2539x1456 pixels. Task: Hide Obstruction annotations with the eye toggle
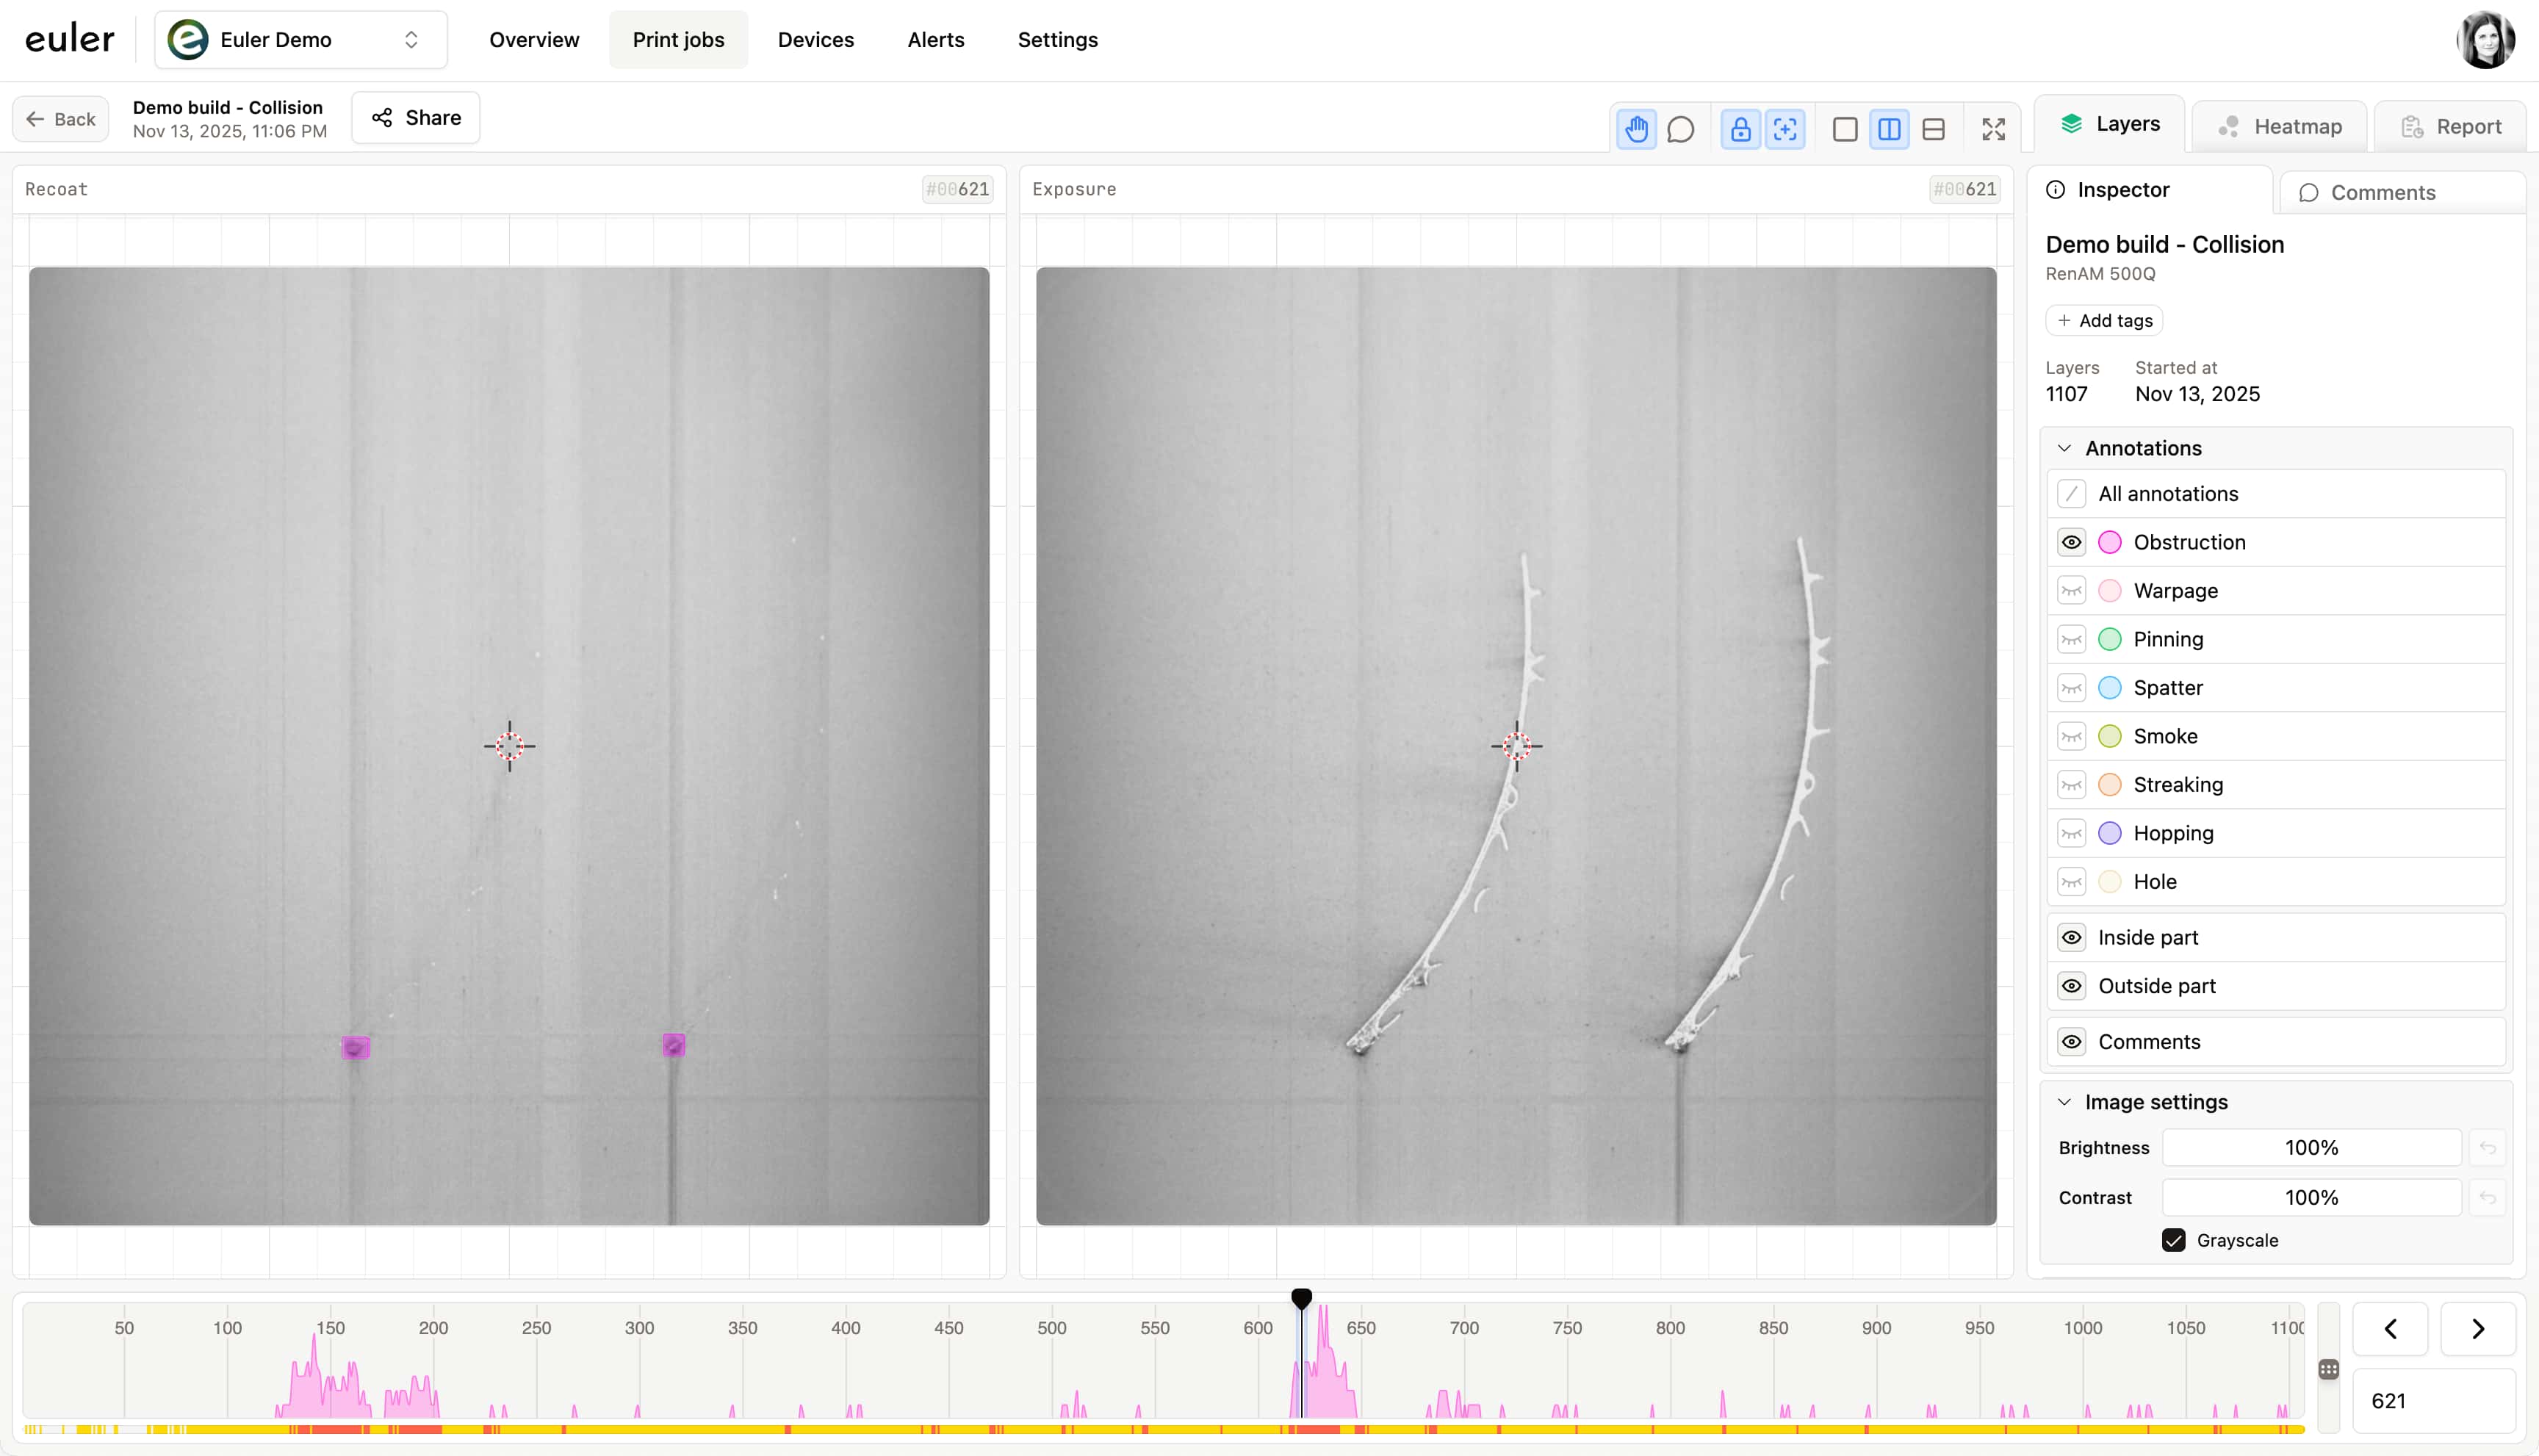click(x=2071, y=542)
